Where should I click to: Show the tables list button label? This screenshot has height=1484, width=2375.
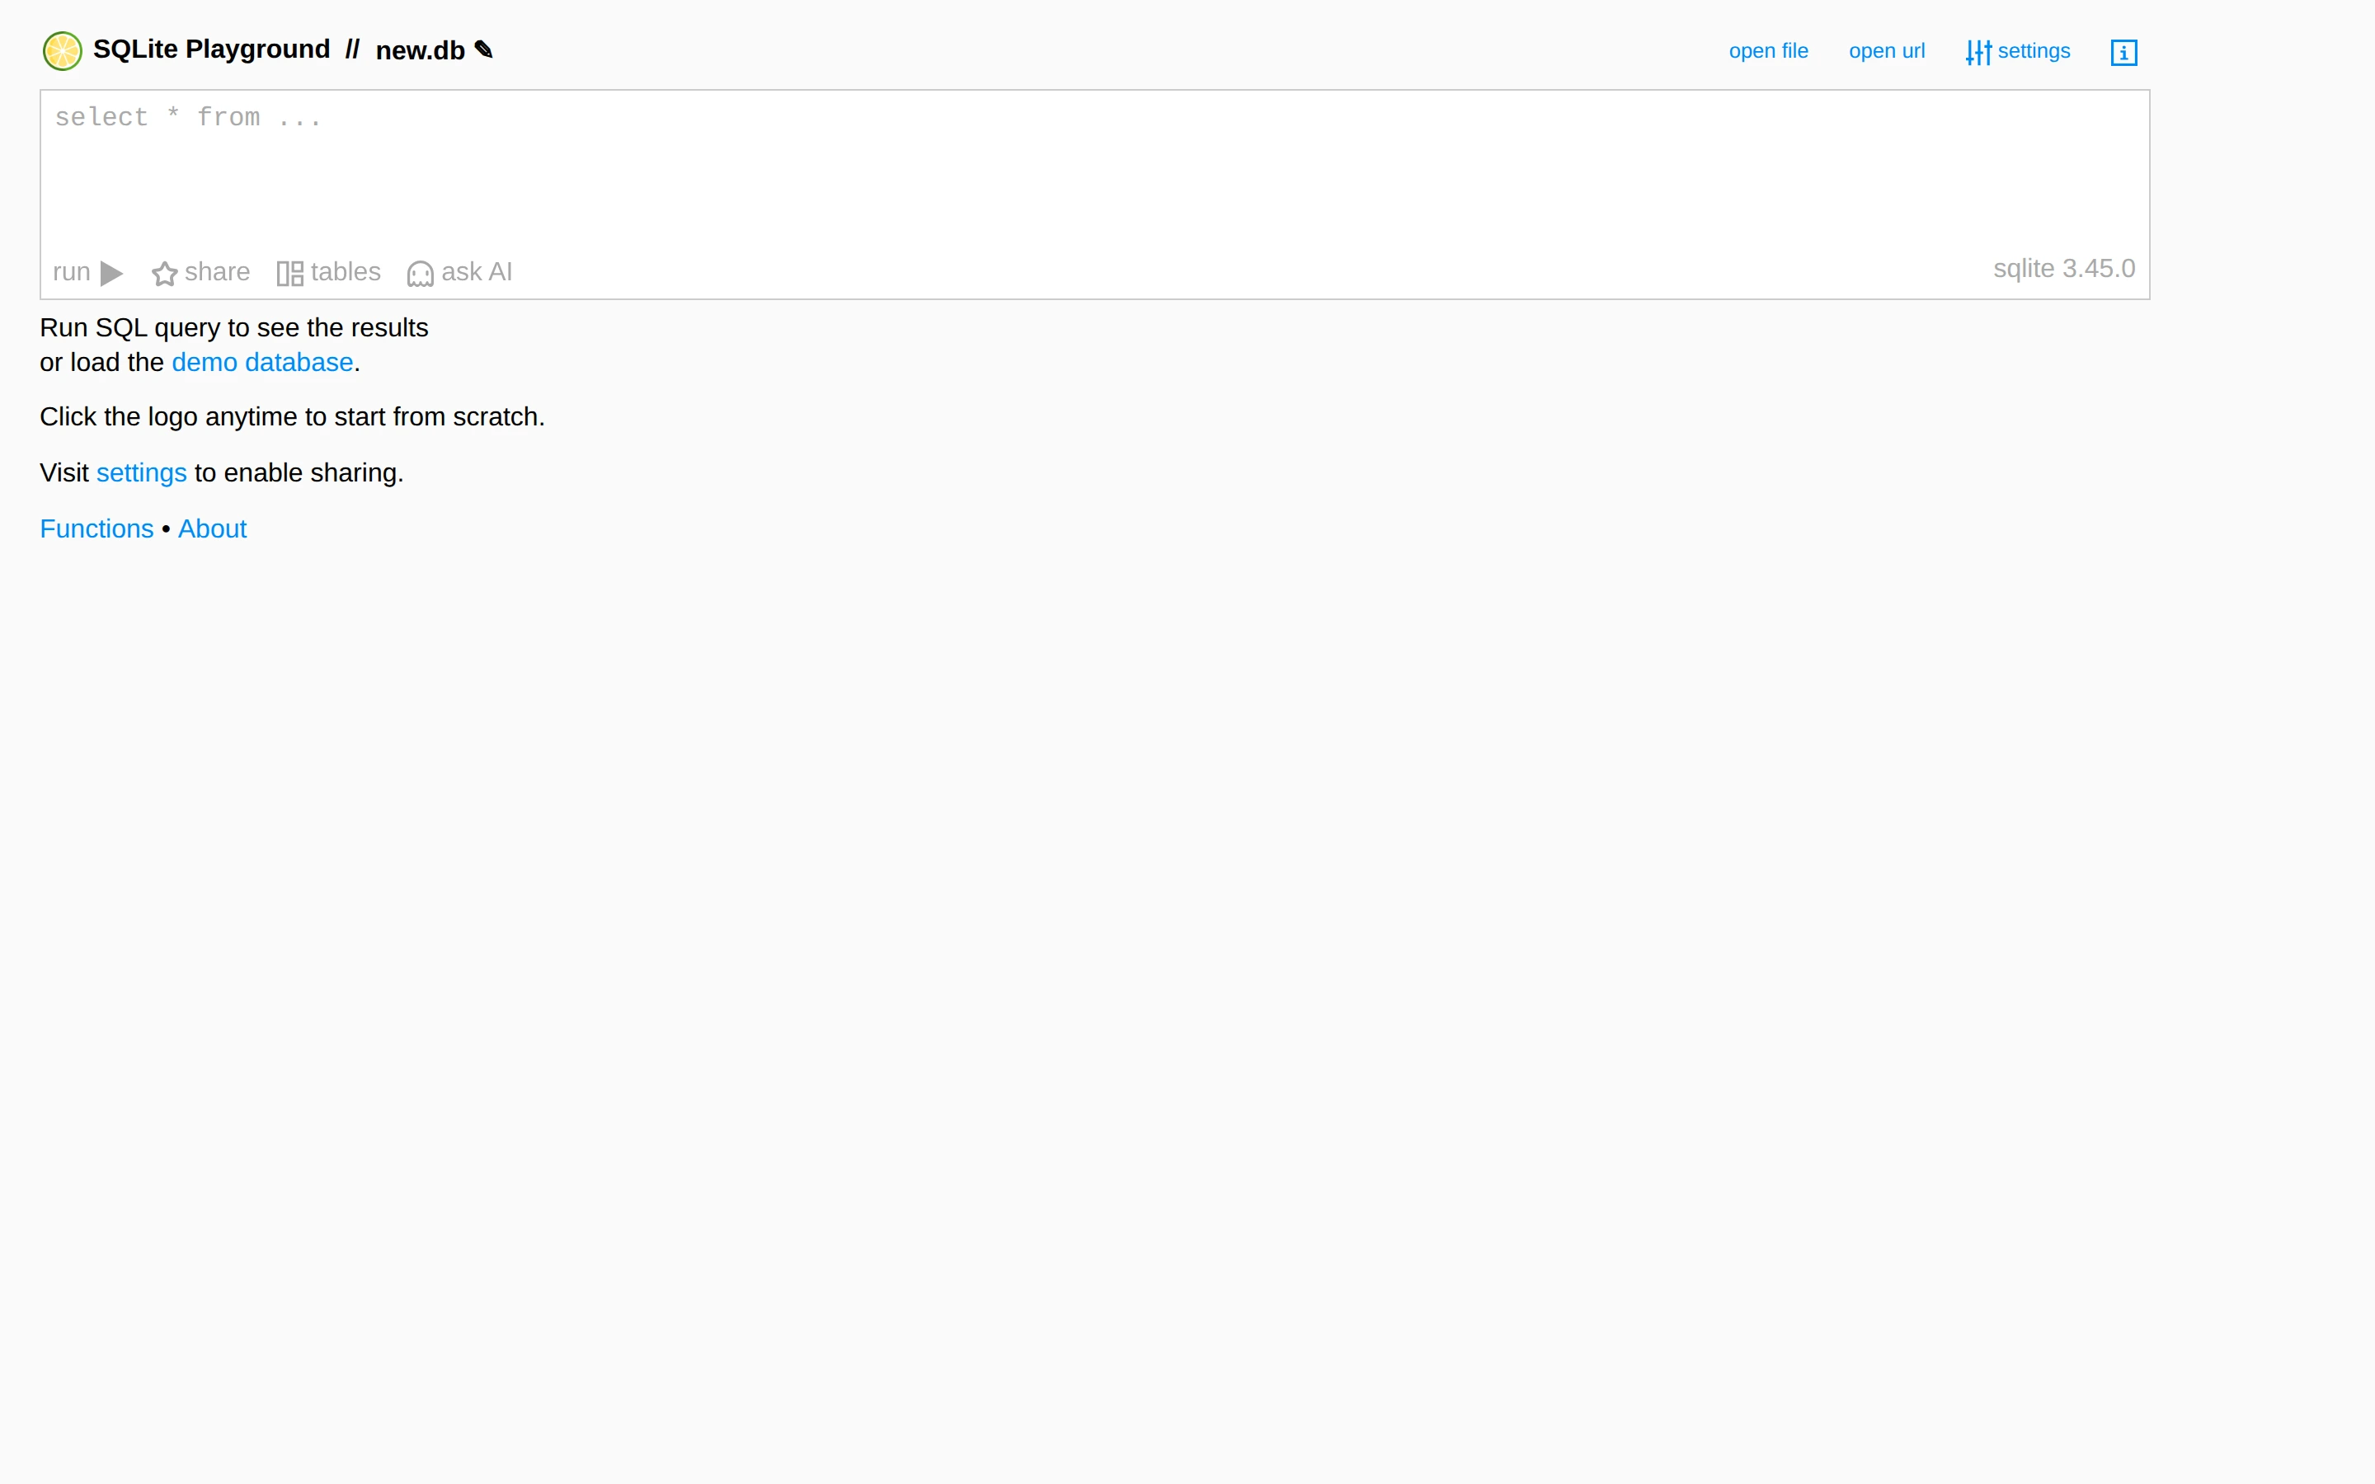point(346,272)
